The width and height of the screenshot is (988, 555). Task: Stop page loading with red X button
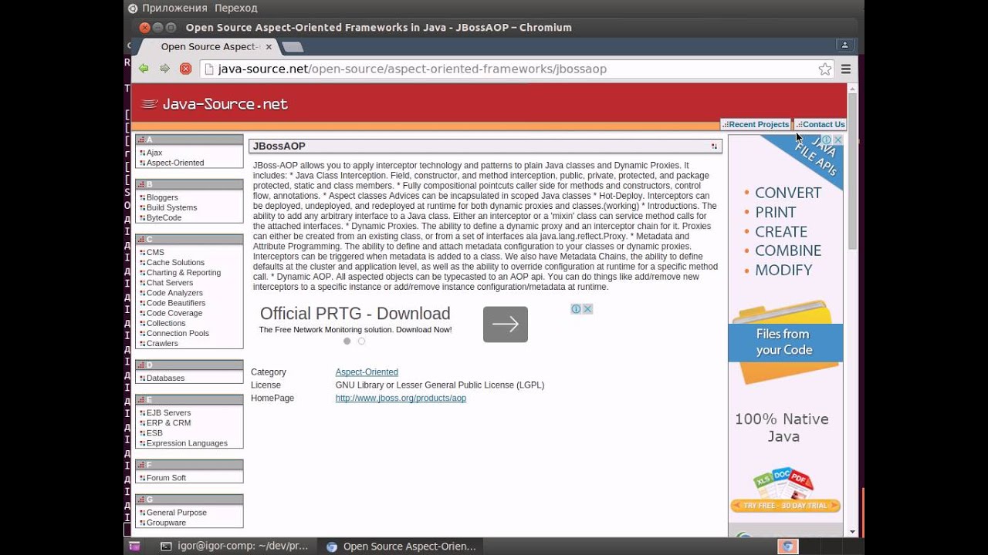(185, 69)
